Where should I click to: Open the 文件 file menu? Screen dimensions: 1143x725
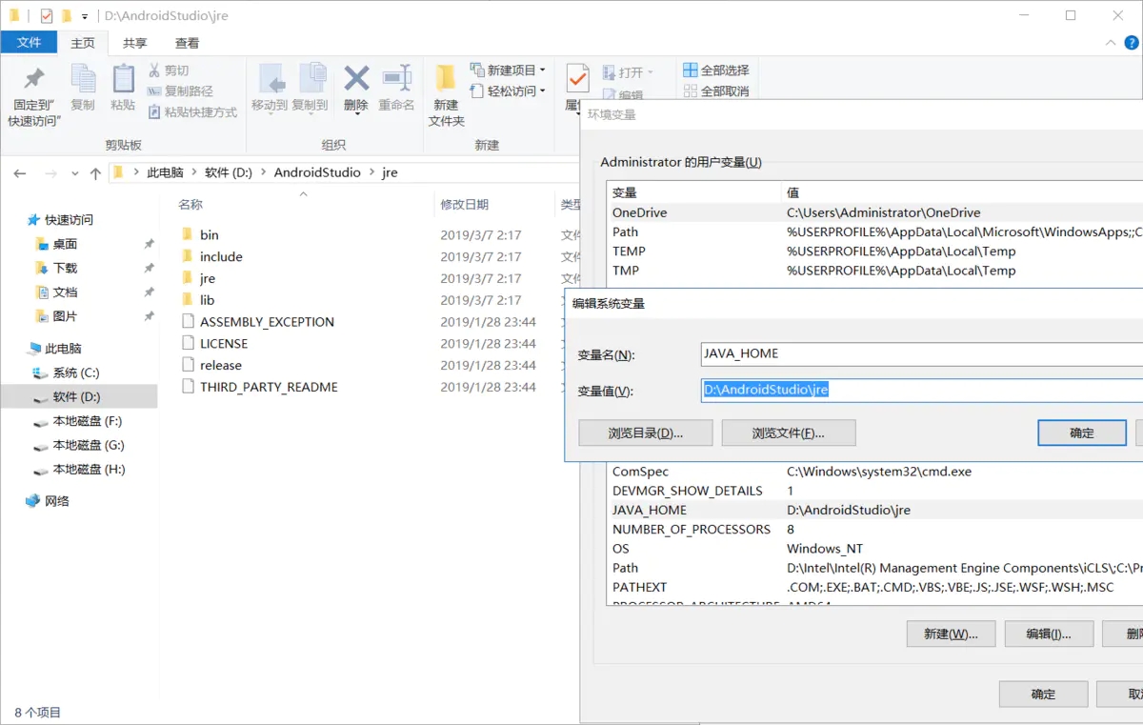pos(29,43)
